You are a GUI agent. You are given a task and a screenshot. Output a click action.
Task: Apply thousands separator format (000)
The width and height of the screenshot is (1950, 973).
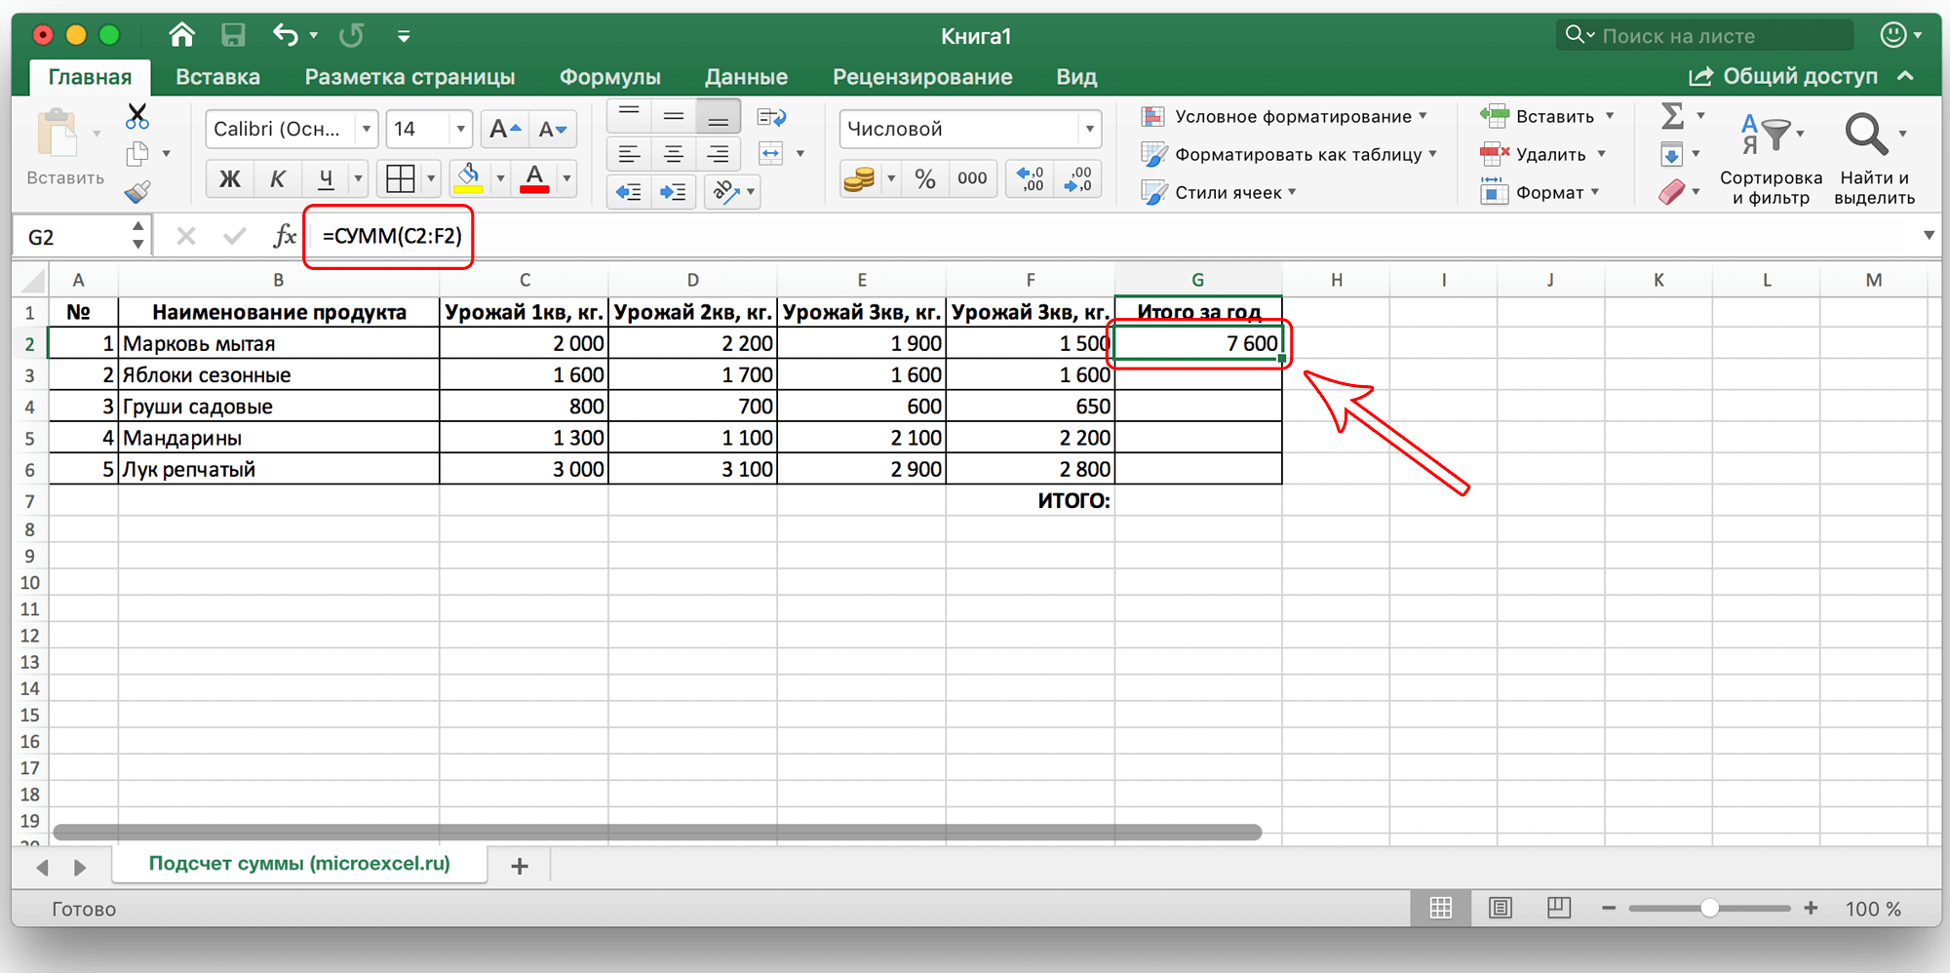[972, 178]
